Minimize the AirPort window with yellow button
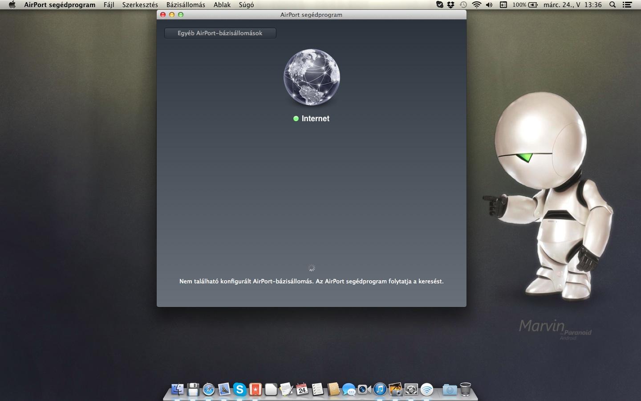 [x=172, y=15]
